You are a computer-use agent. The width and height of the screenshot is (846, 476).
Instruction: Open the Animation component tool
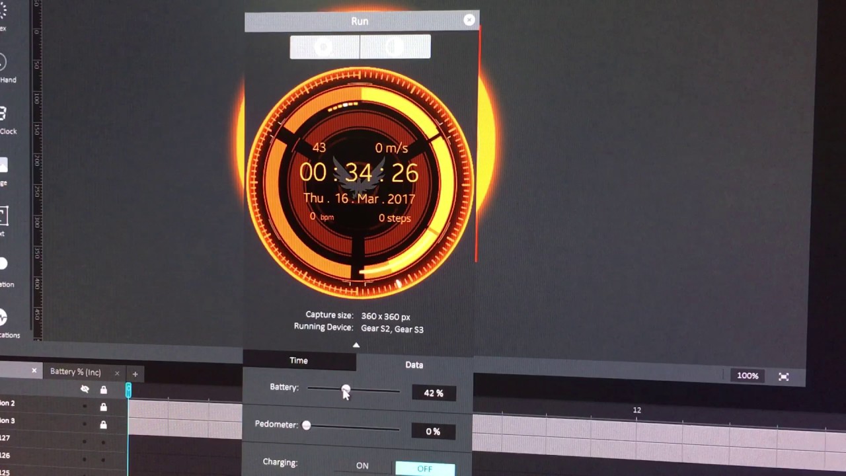3,264
